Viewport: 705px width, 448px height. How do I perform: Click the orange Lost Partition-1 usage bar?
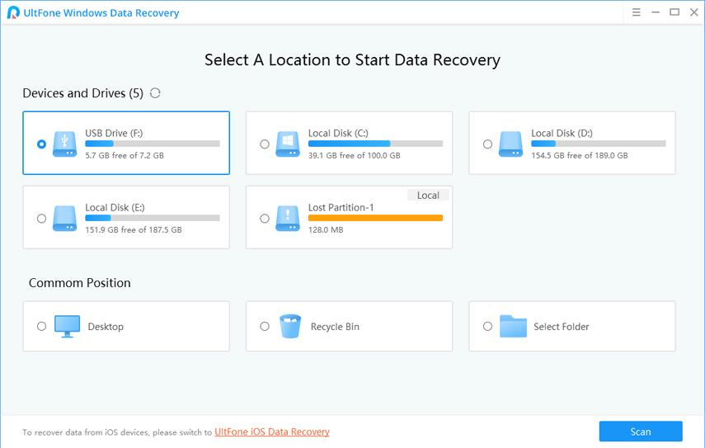click(x=375, y=218)
